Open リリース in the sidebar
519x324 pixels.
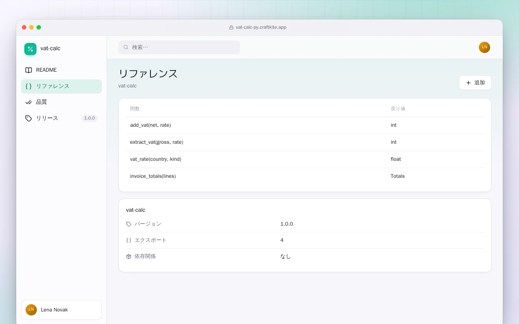pos(61,118)
